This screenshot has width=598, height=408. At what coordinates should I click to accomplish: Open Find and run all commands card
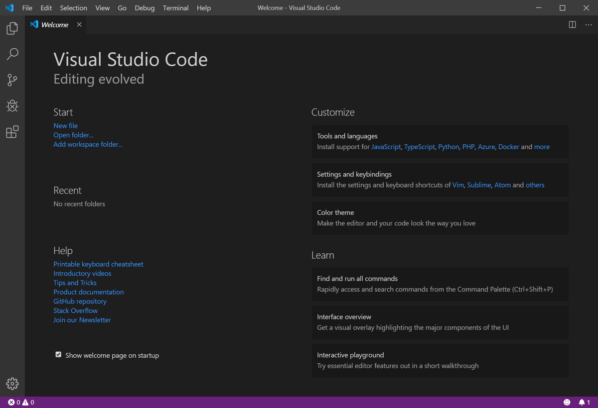440,284
